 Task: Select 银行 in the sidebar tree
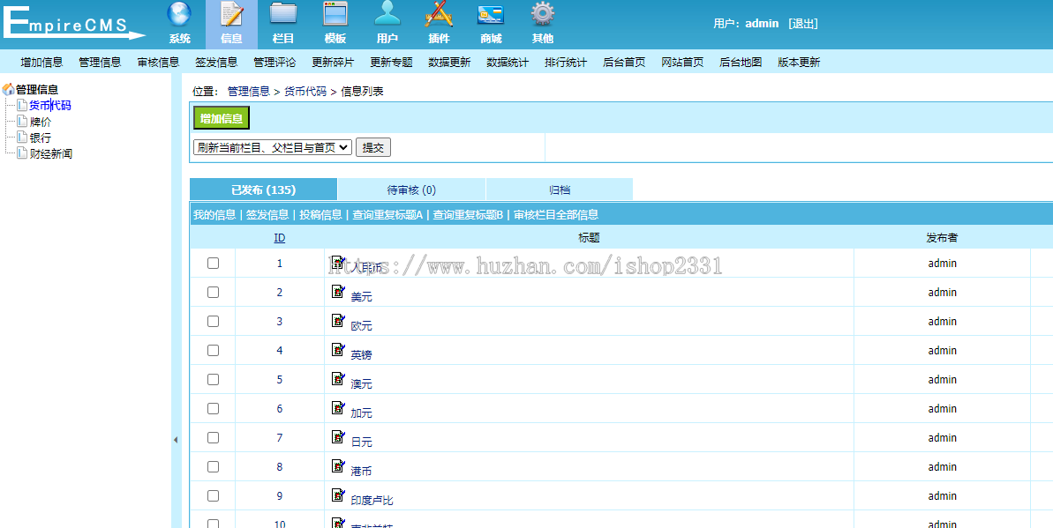(x=41, y=138)
